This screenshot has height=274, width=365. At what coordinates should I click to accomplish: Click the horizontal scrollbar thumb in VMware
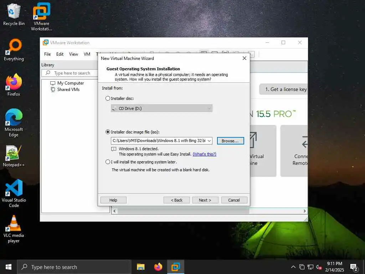(184, 211)
